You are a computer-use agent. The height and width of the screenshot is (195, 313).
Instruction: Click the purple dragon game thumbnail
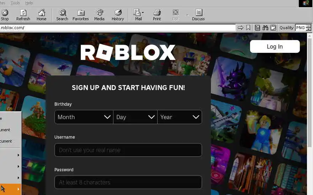point(232,79)
